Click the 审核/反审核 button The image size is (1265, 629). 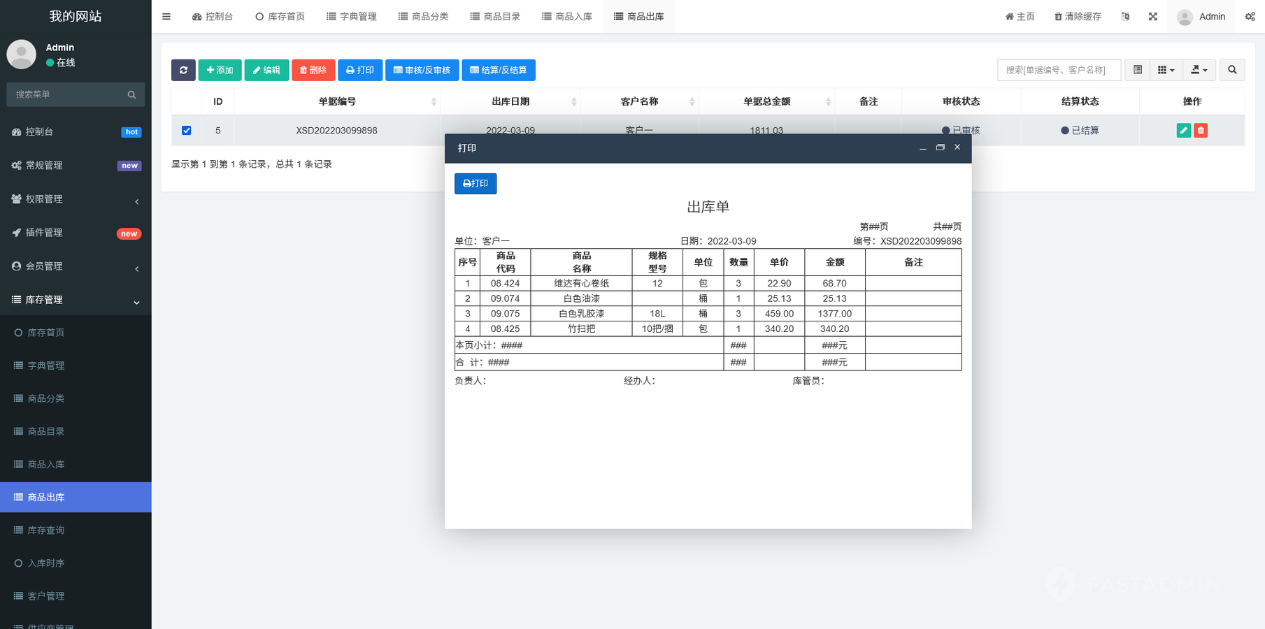pyautogui.click(x=422, y=70)
